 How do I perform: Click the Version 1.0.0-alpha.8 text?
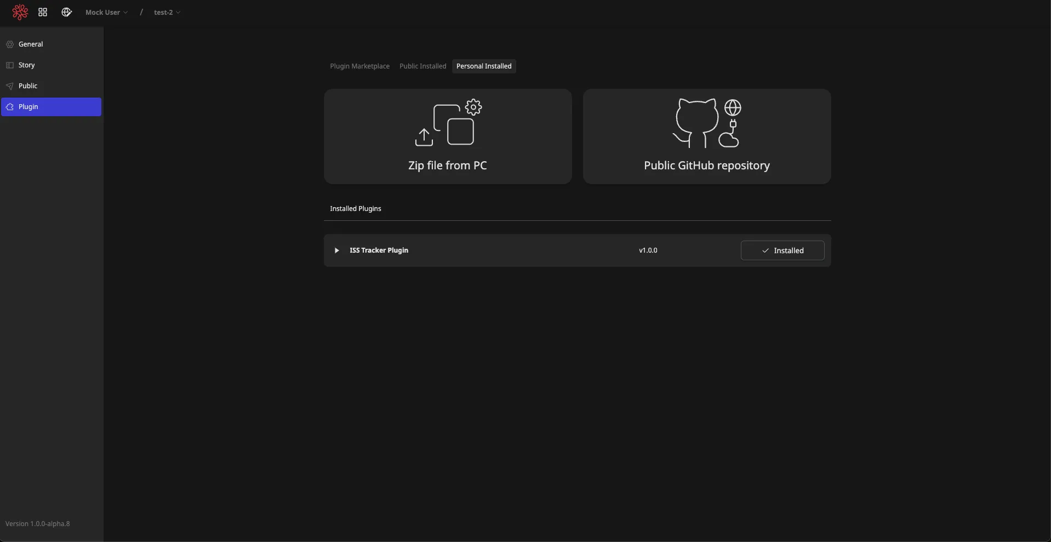pos(38,524)
